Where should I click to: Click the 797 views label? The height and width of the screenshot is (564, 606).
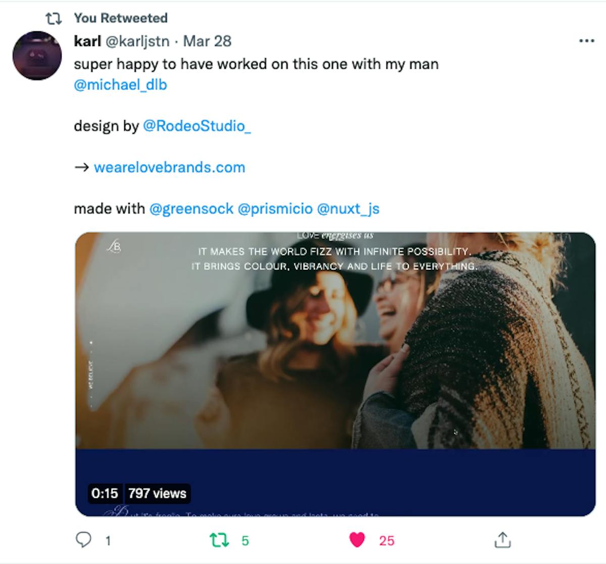[x=157, y=493]
